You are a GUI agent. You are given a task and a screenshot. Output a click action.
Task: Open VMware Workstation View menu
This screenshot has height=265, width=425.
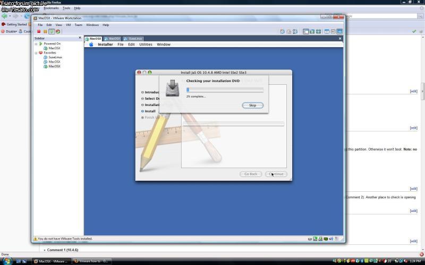pyautogui.click(x=58, y=25)
